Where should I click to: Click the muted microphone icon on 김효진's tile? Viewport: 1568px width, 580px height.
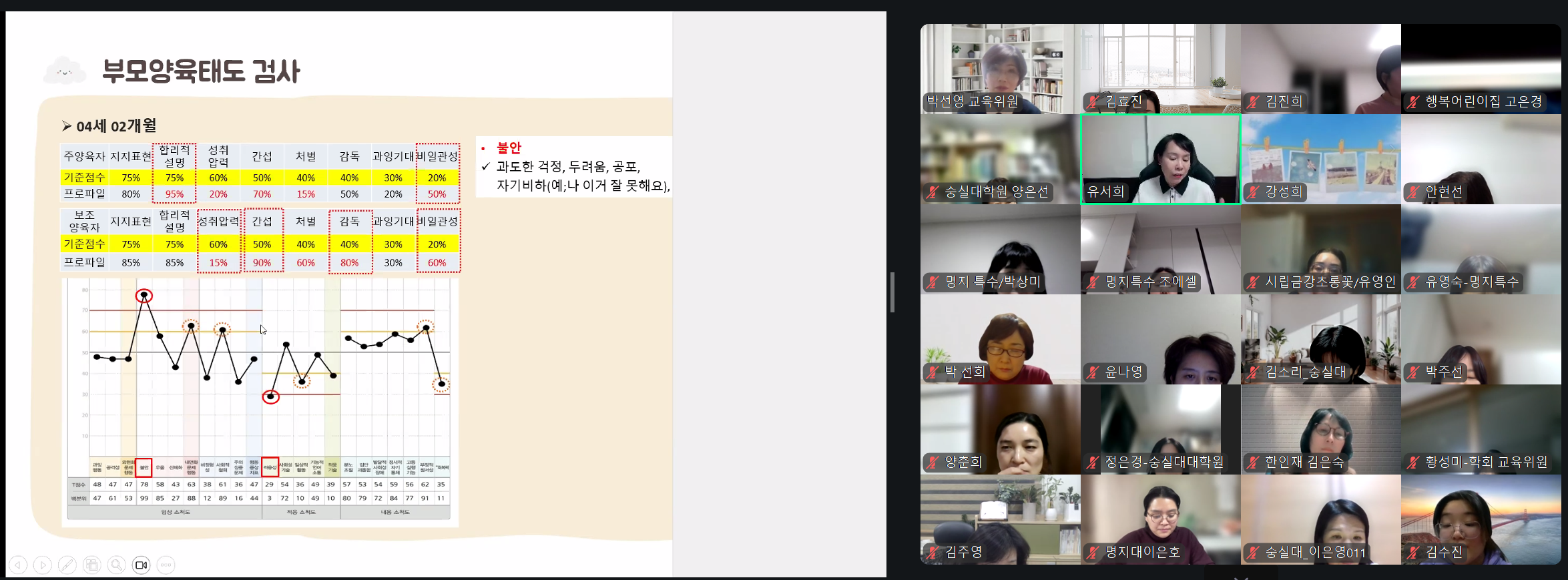click(1093, 102)
